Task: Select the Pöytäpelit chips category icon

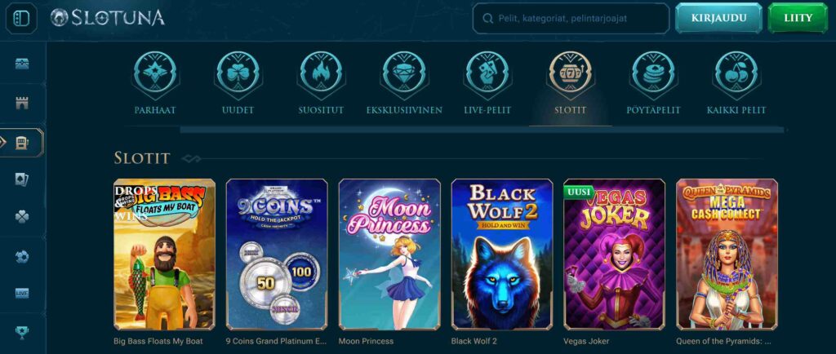Action: 653,74
